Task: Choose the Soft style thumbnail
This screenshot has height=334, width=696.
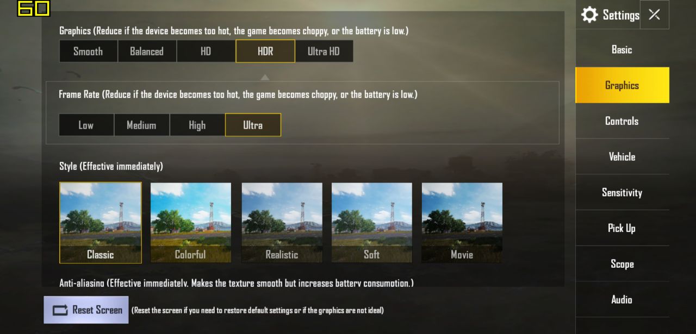Action: 372,223
